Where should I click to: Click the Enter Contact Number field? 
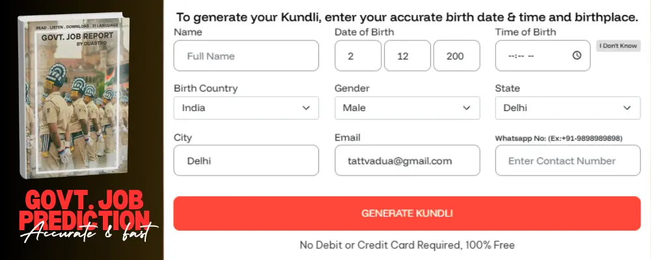(567, 161)
